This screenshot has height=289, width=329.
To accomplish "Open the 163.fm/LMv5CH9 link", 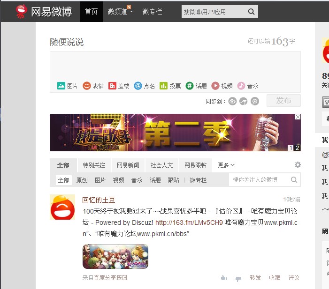I will point(189,222).
